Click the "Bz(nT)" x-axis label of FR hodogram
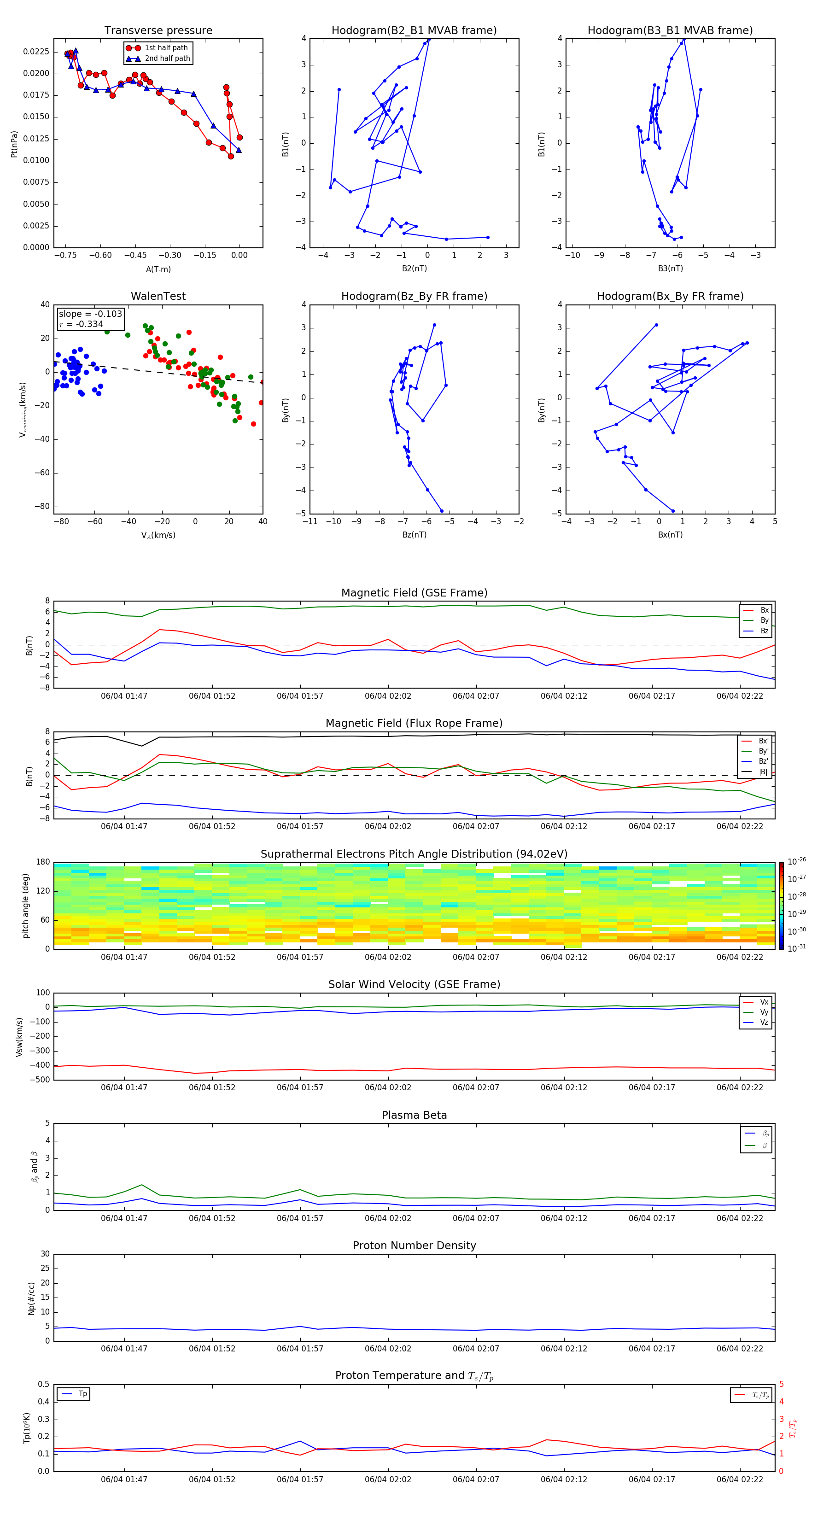Screen dimensions: 829x1520 414,535
